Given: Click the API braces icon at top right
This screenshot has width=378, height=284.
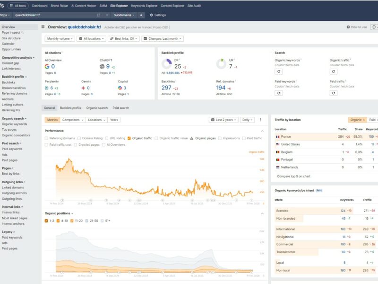Looking at the screenshot, I should point(374,27).
